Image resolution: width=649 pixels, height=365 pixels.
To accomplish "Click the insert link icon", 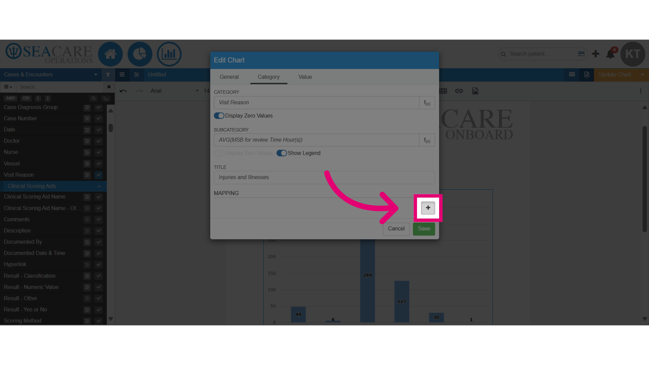I will pos(459,91).
